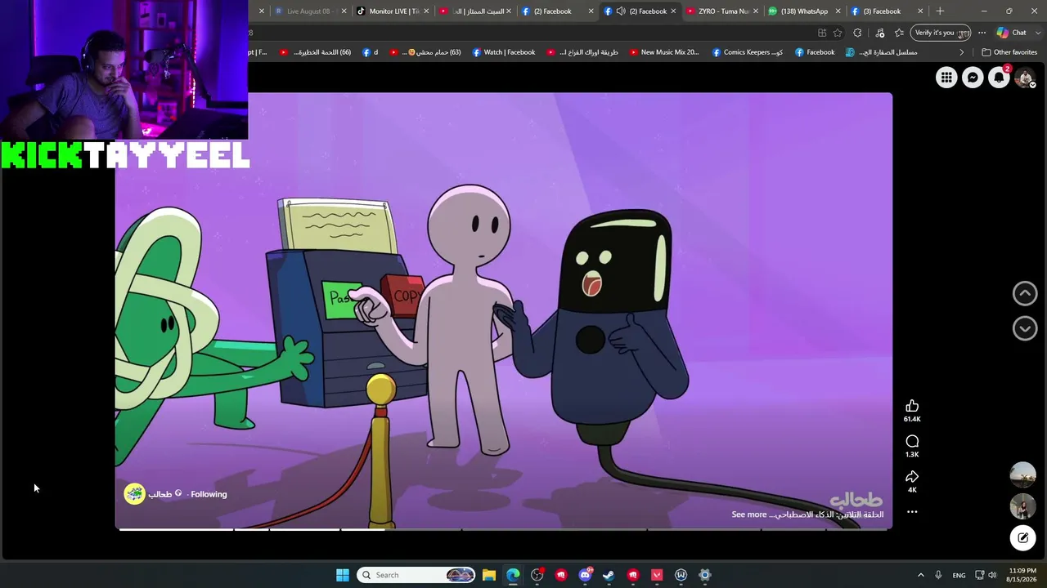Image resolution: width=1047 pixels, height=588 pixels.
Task: Open the lower chat head contact
Action: [x=1022, y=506]
